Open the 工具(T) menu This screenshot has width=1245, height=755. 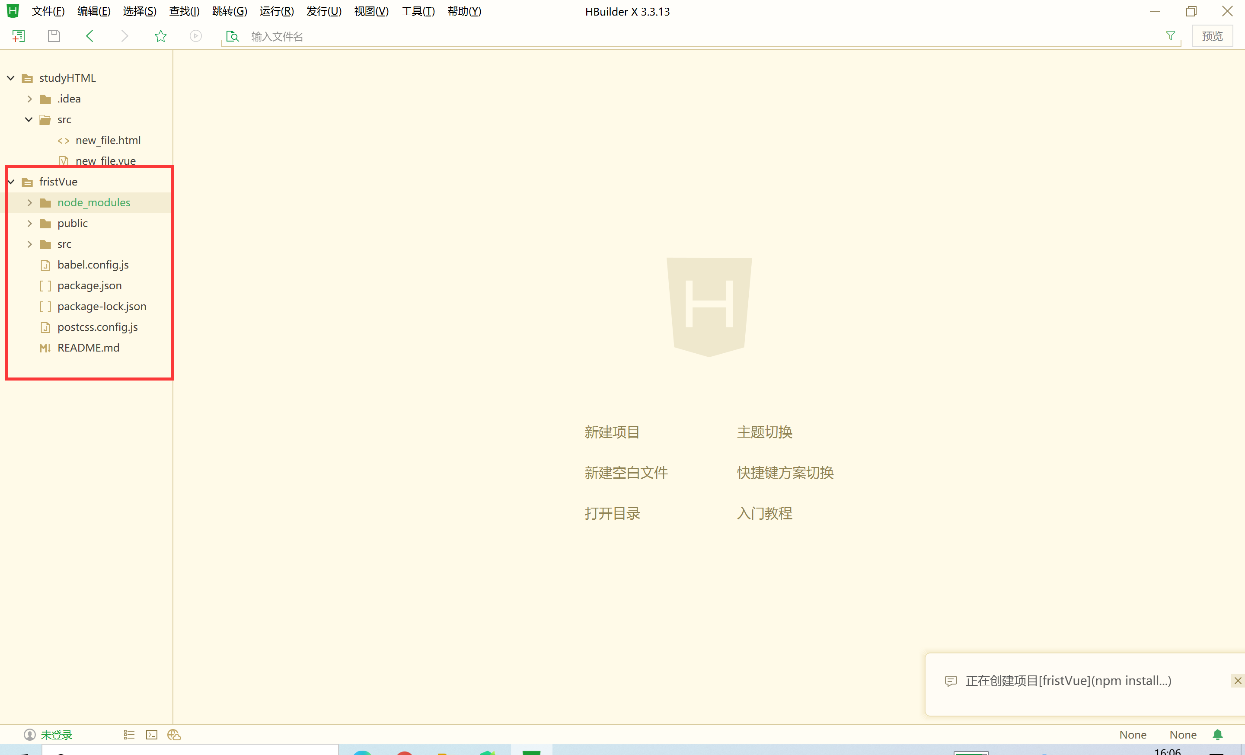click(x=417, y=11)
